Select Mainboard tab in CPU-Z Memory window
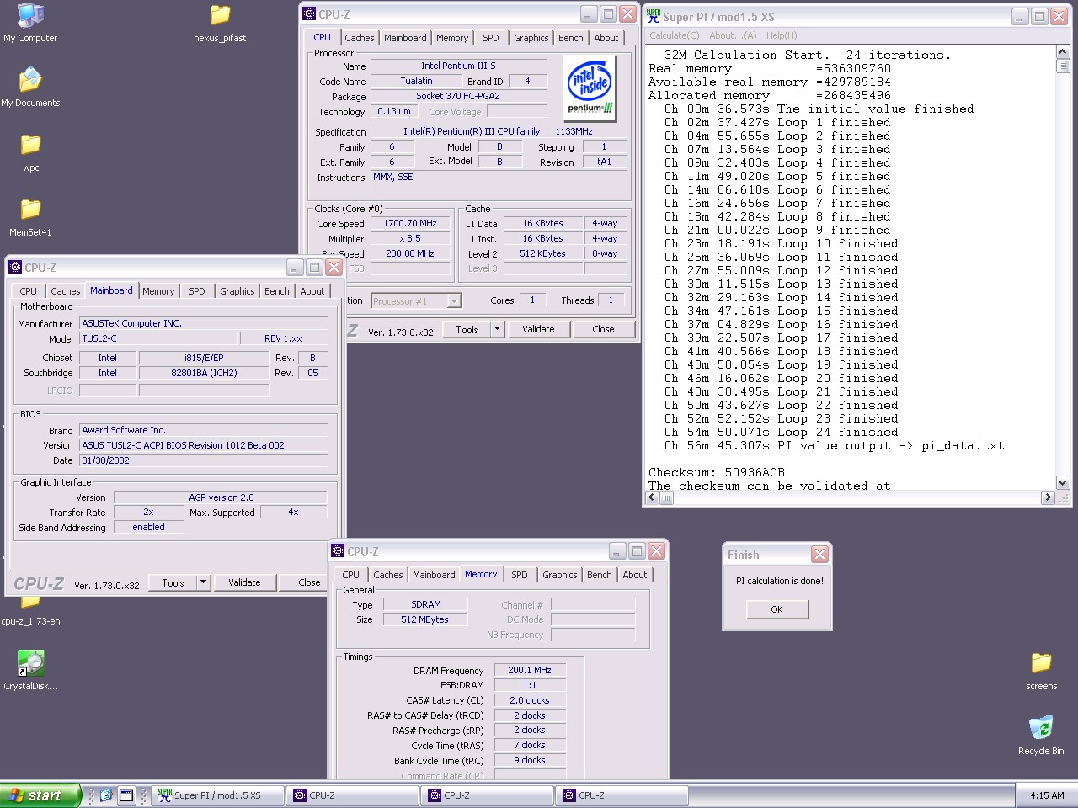The width and height of the screenshot is (1078, 808). click(x=434, y=575)
